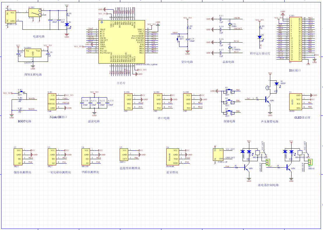Select the LDO3V3 regulator component
The image size is (323, 230).
tap(33, 53)
